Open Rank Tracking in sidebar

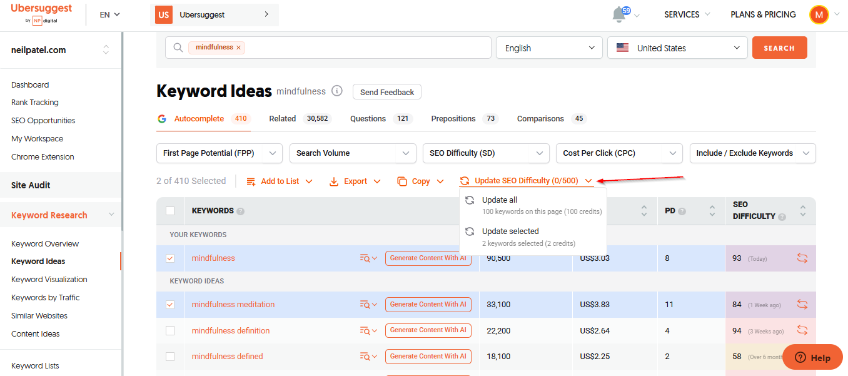pos(35,103)
